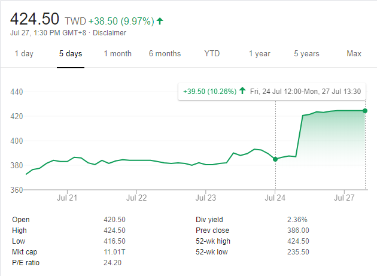Viewport: 377px width, 276px height.
Task: Click the Jul 24 marker dot on chart
Action: click(275, 159)
